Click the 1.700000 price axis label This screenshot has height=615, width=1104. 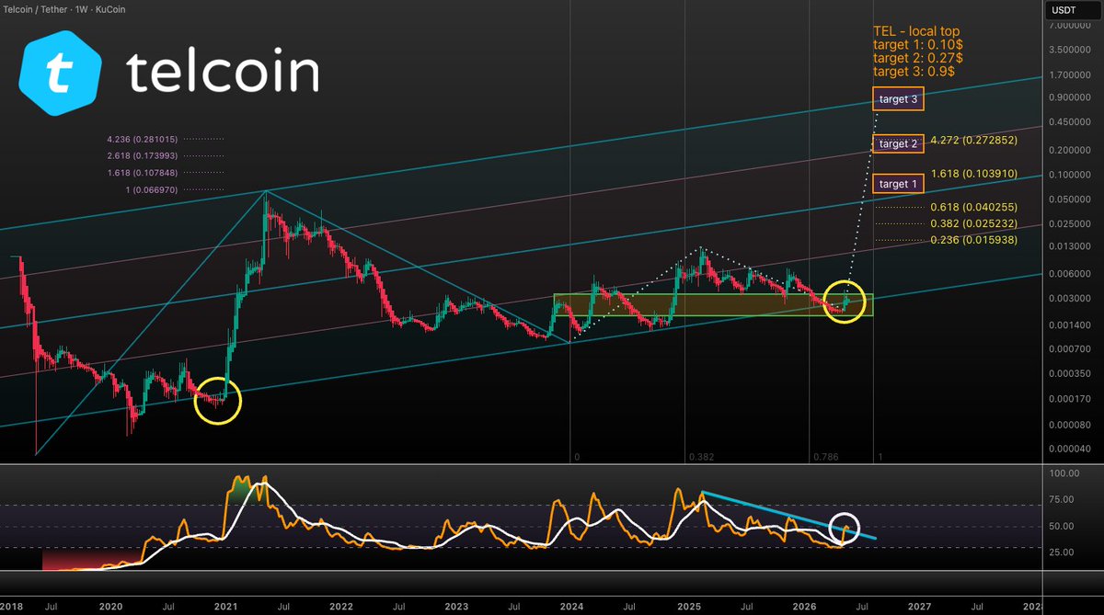pyautogui.click(x=1068, y=74)
